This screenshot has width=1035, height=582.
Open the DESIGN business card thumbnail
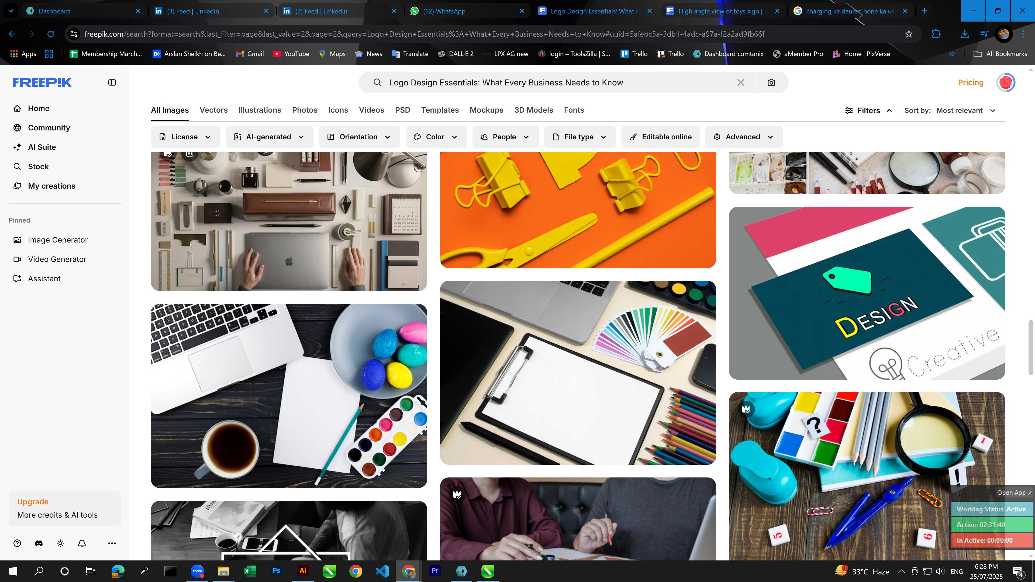coord(867,293)
